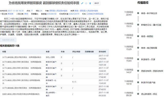Click the value 77

click(32, 11)
